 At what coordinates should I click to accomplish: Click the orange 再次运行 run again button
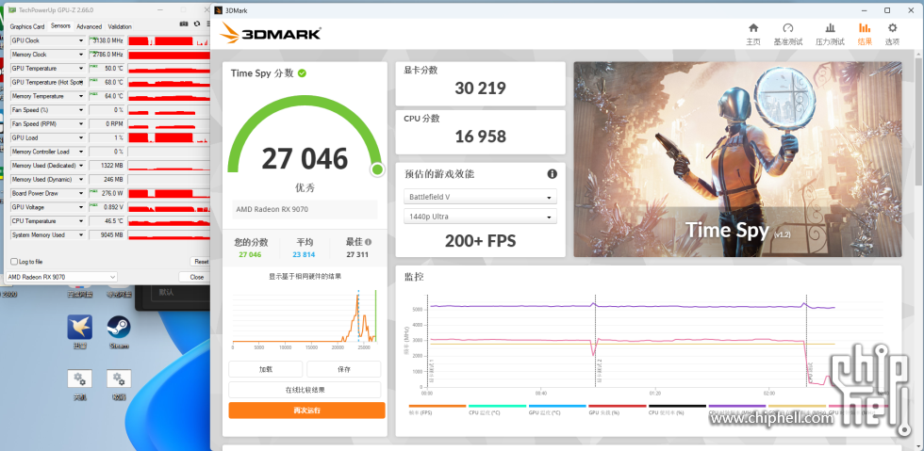(307, 411)
